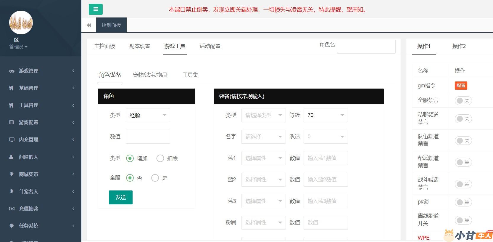Click the green hamburger menu button
This screenshot has width=493, height=242.
point(96,9)
